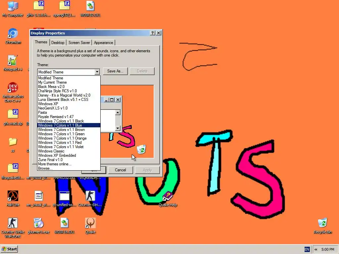Select the Windows XP theme entry
The width and height of the screenshot is (339, 254).
[x=69, y=104]
